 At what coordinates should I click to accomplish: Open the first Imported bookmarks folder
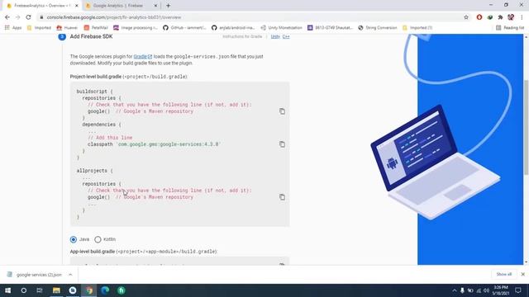click(x=39, y=27)
